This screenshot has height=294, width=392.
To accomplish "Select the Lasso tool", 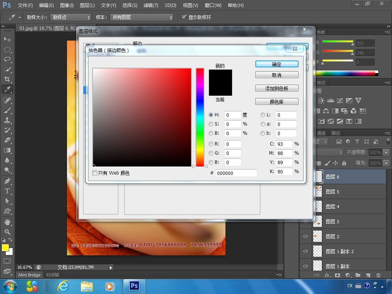I will point(7,59).
